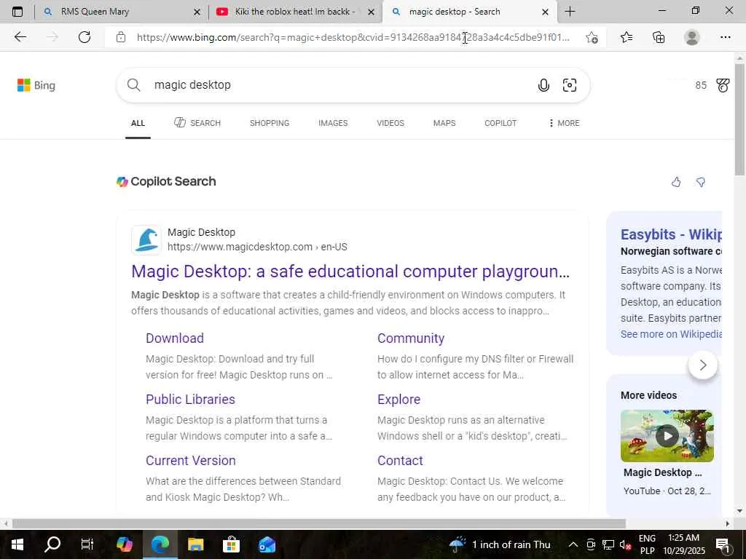
Task: Open File Explorer from the taskbar
Action: pyautogui.click(x=195, y=544)
